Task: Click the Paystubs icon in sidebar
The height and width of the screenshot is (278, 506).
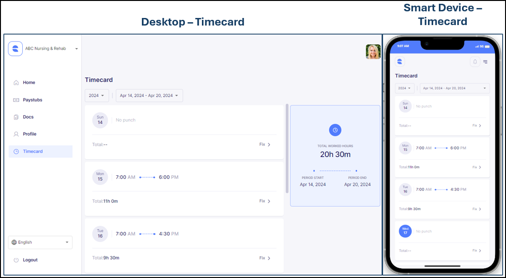Action: point(16,100)
